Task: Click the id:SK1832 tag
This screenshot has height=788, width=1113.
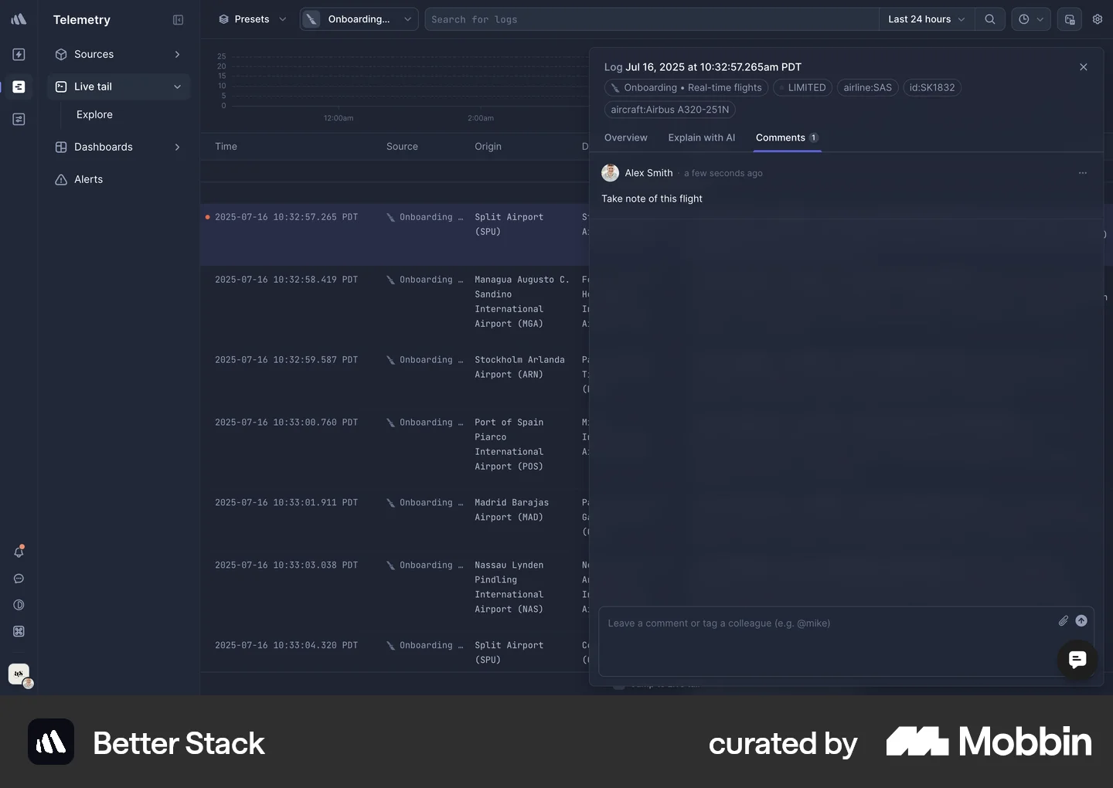Action: [x=932, y=88]
